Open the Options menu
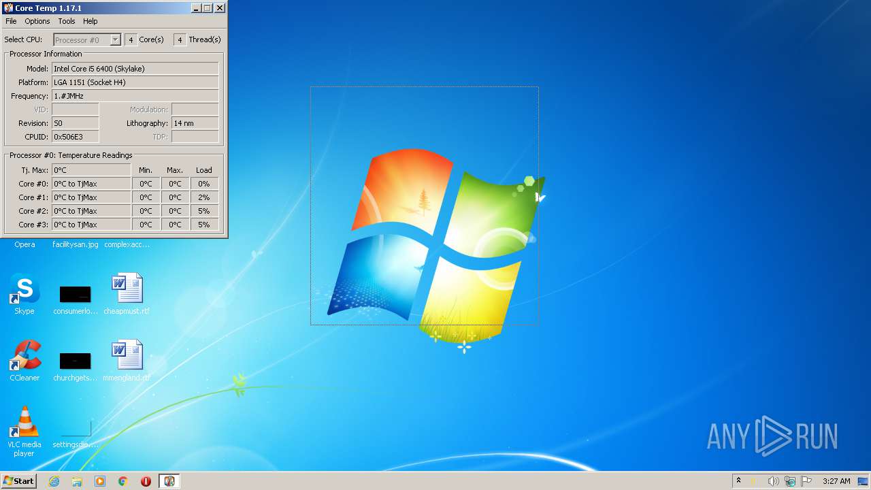 pyautogui.click(x=37, y=21)
